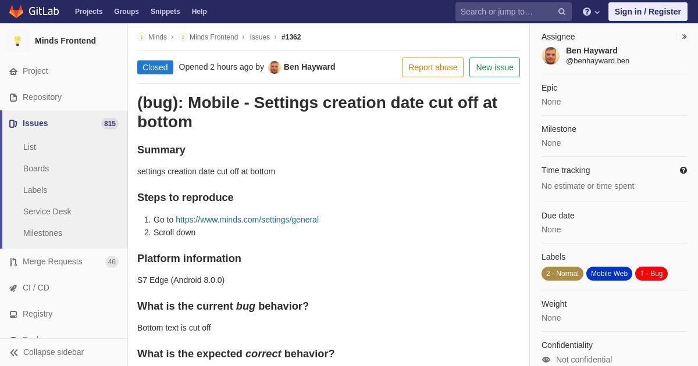Open the Groups top menu
This screenshot has height=366, width=698.
coord(126,12)
